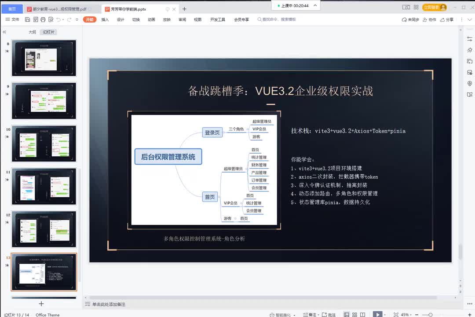Screen dimensions: 475x317
Task: Click the Undo arrow icon
Action: [x=58, y=19]
